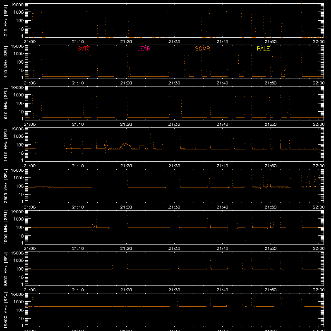The image size is (331, 331).
Task: Click the 100 tick of 610 MHz panel
Action: [20, 103]
